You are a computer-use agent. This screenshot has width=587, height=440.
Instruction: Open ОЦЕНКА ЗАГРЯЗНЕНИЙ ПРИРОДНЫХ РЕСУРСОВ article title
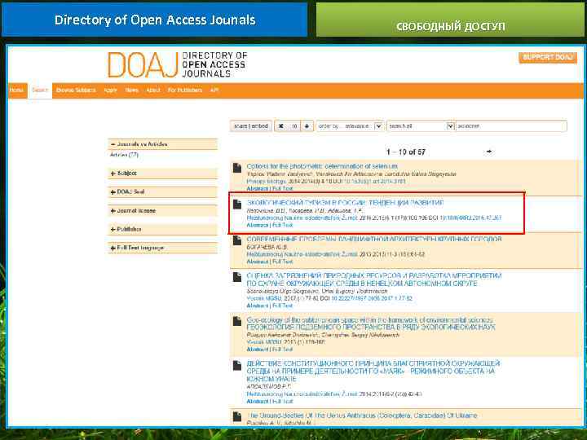coord(374,279)
